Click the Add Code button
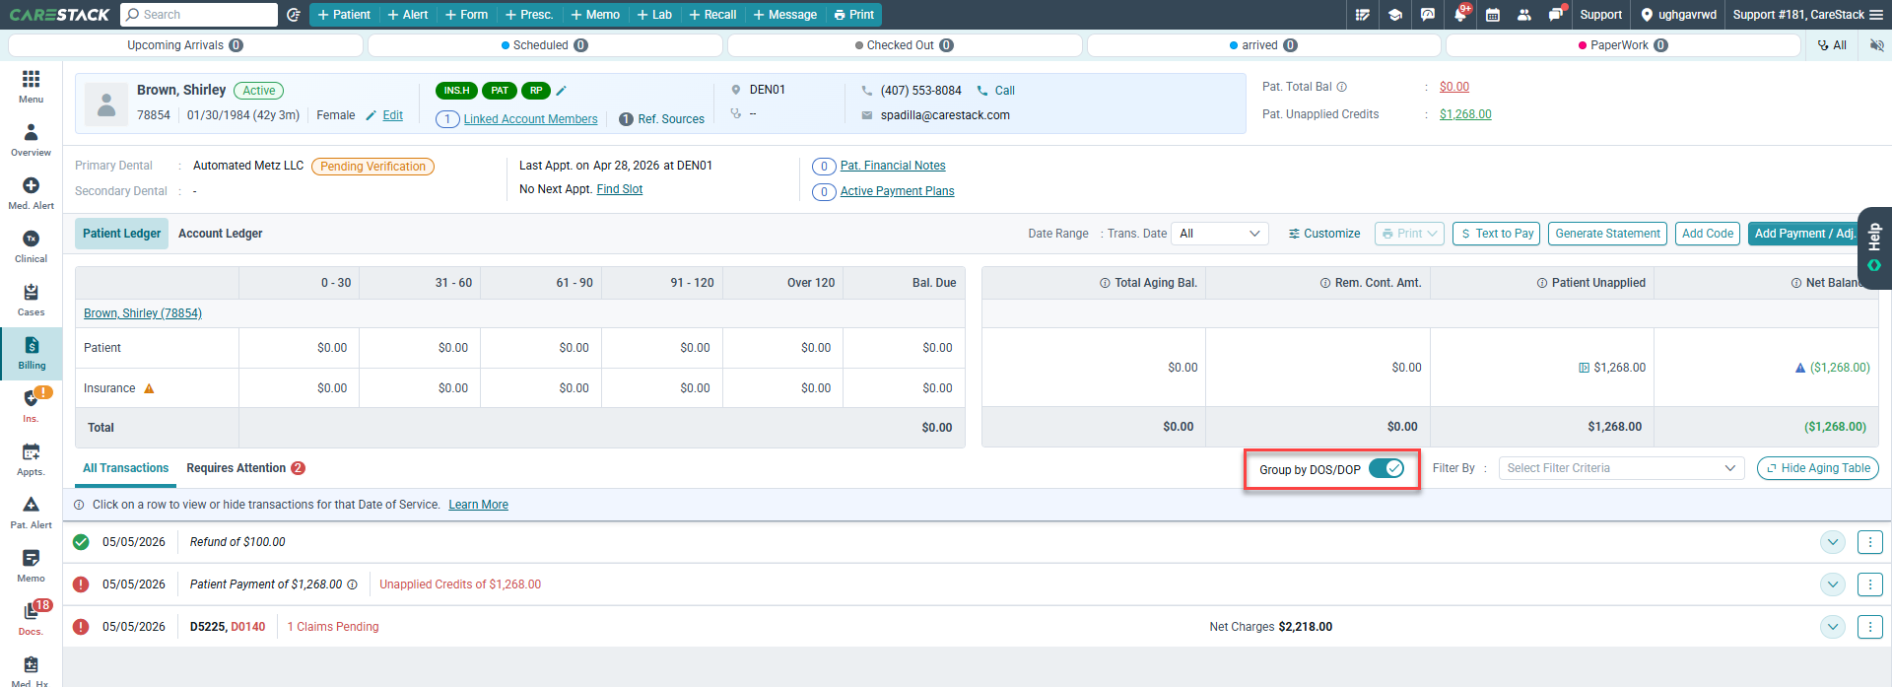 click(1708, 234)
